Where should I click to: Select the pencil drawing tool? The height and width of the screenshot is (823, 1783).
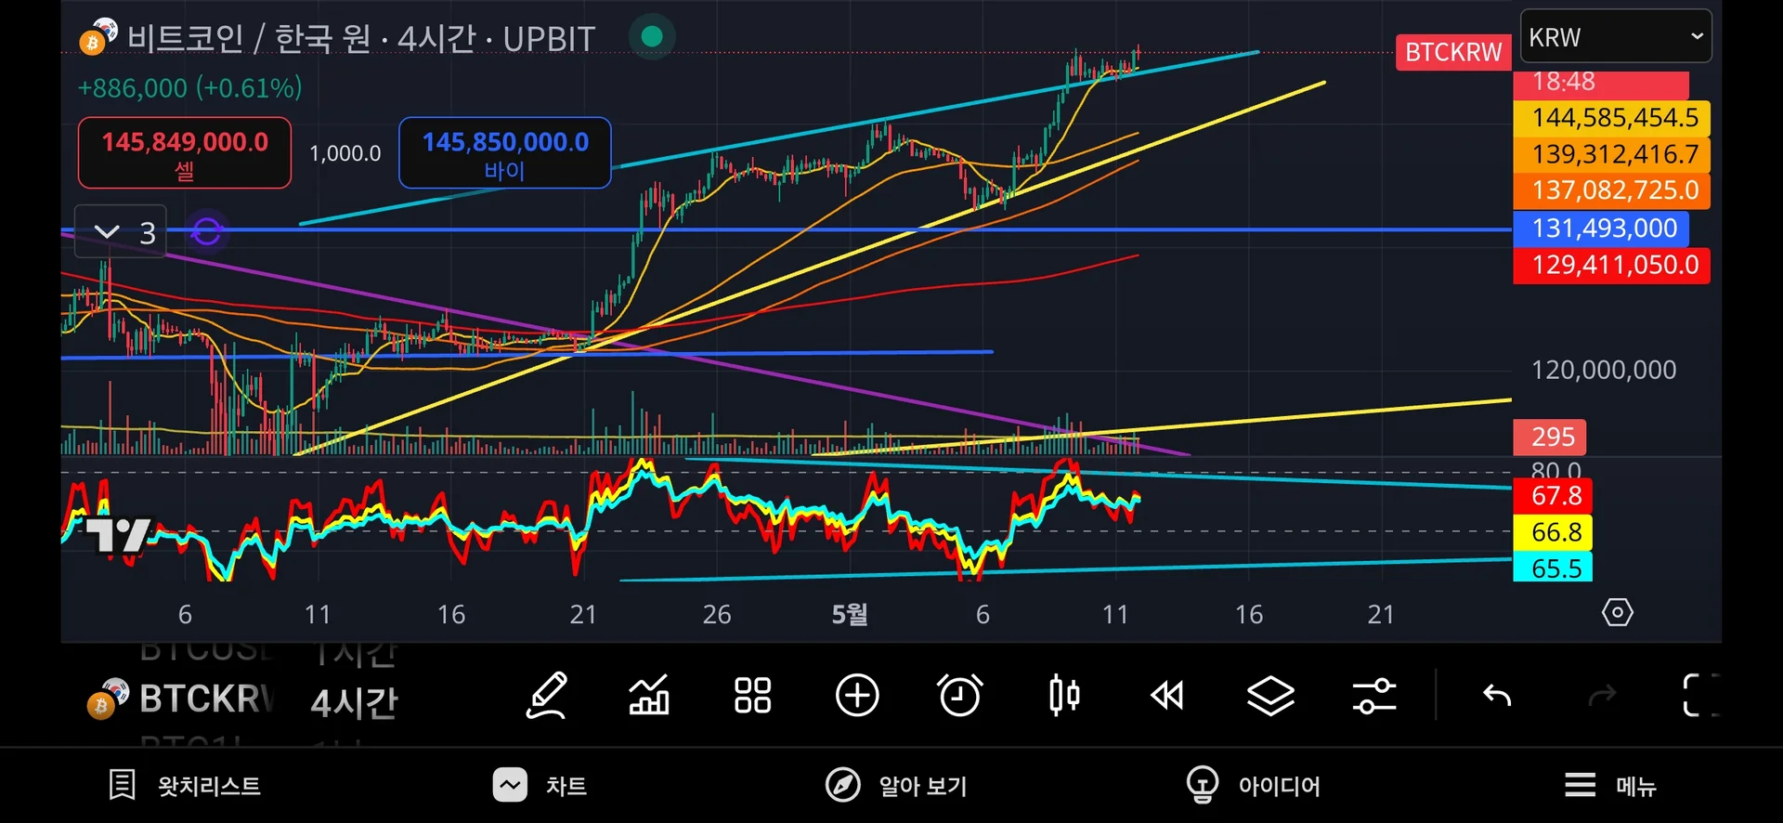point(547,695)
